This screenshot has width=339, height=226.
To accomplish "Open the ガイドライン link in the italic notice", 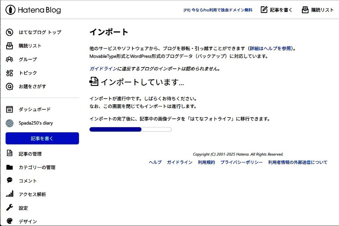I will pos(103,69).
